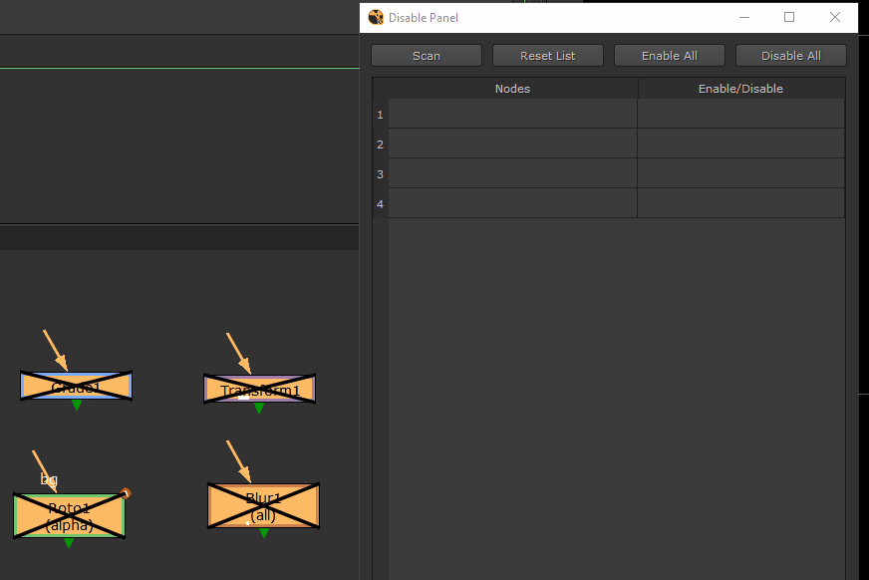Select the disabled Grade1 node

coord(76,386)
